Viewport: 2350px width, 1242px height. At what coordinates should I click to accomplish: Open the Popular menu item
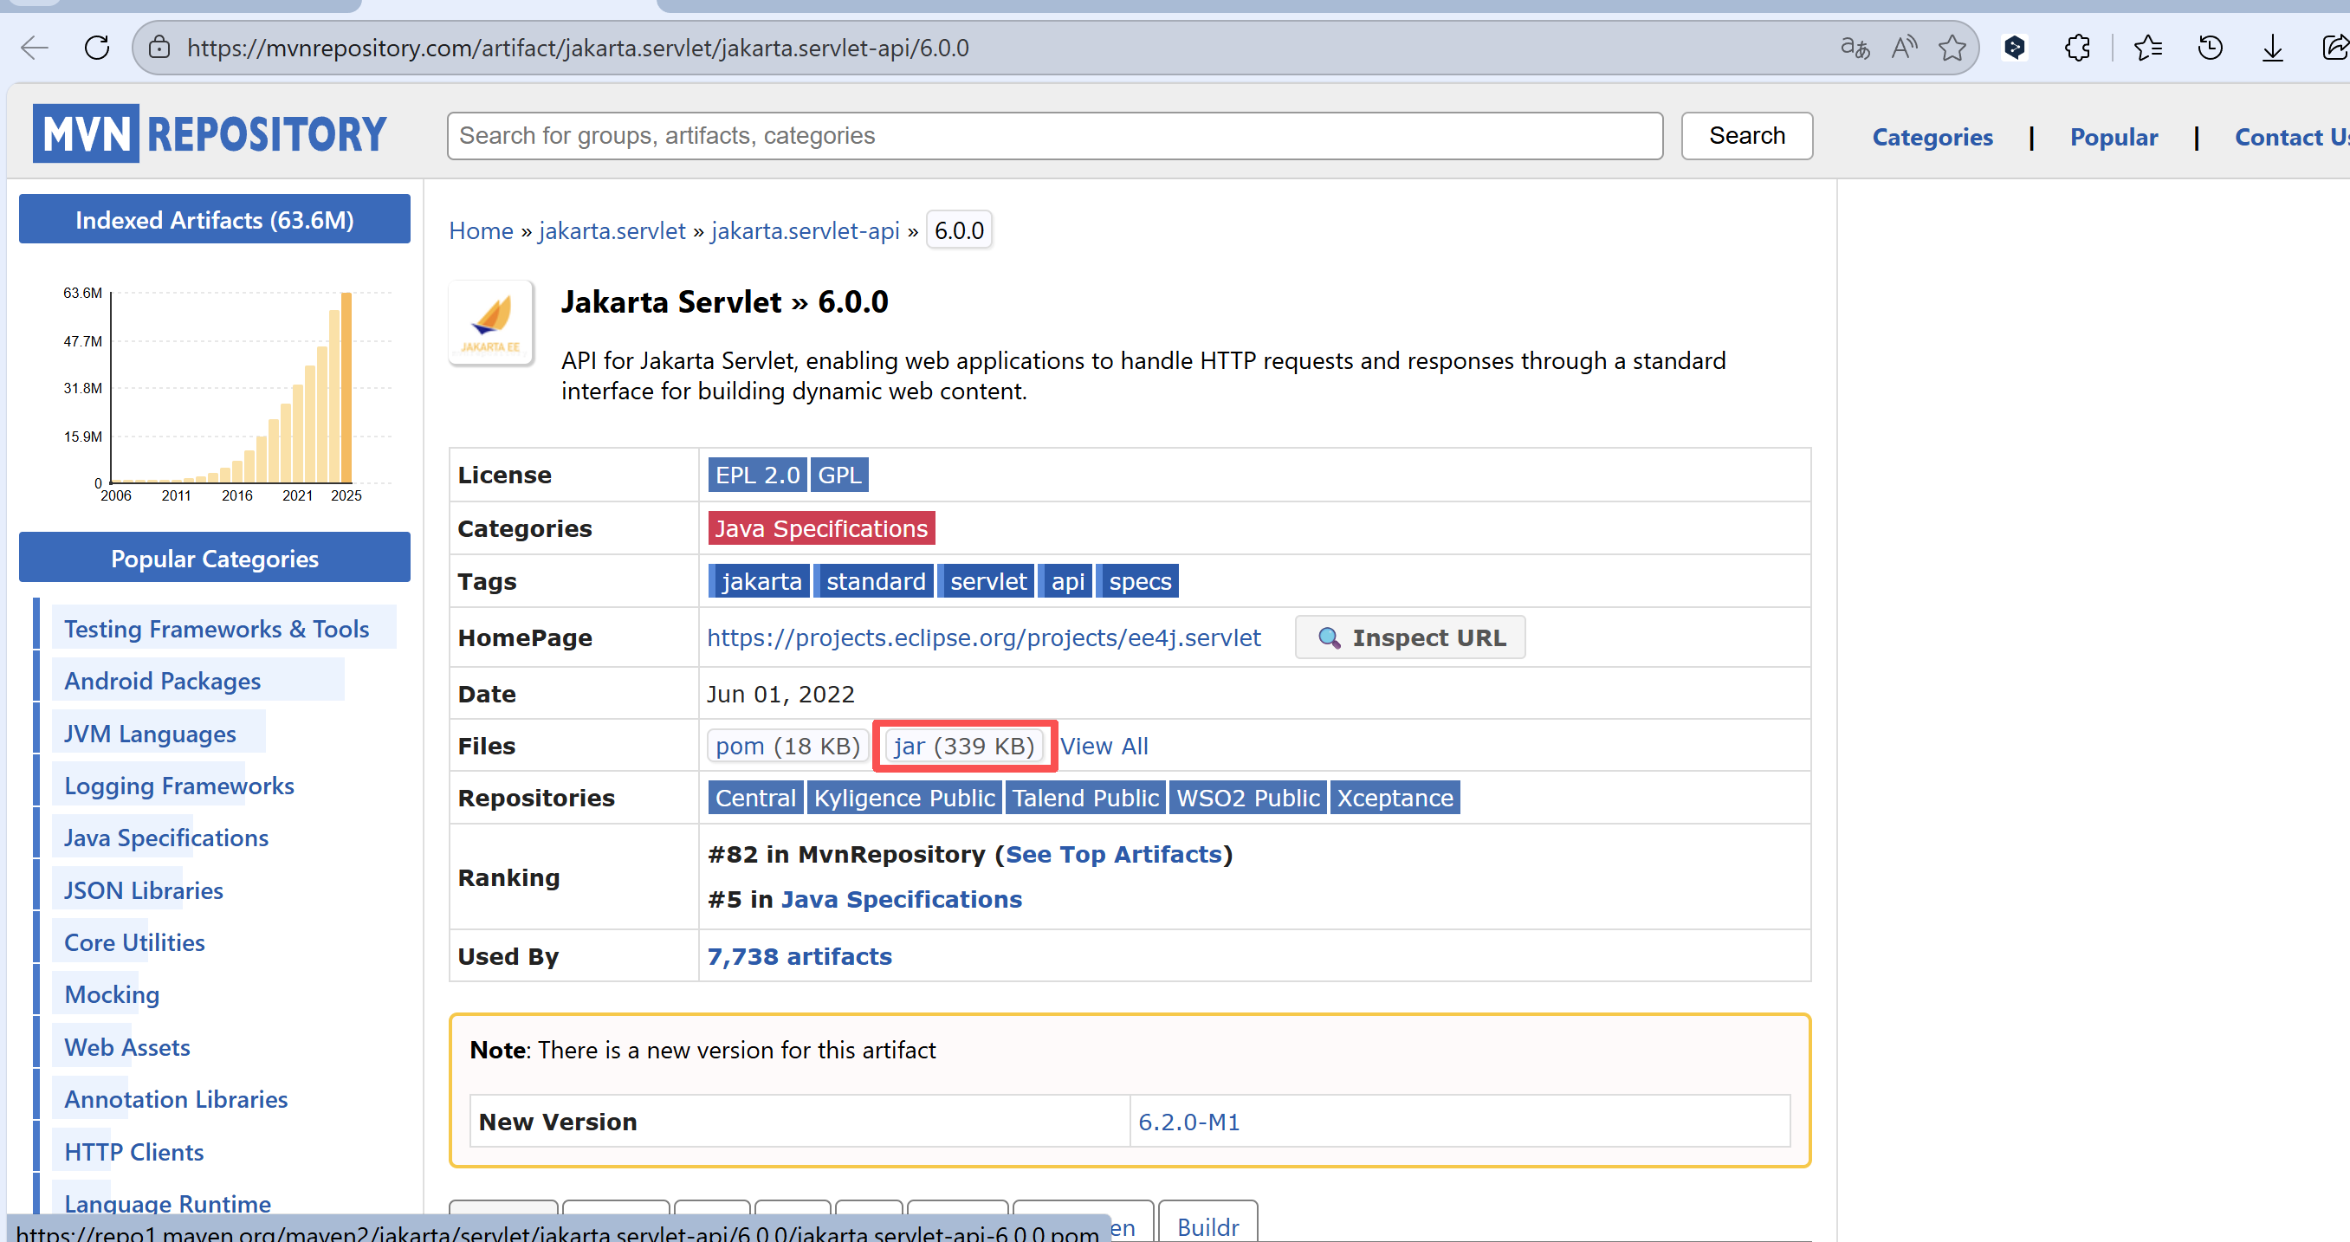coord(2113,137)
